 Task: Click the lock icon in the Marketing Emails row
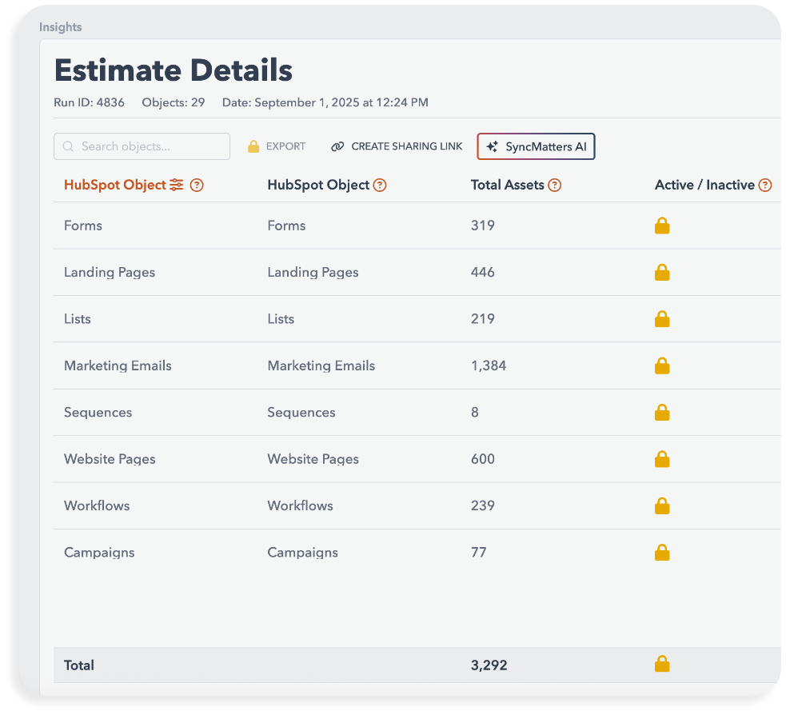662,366
